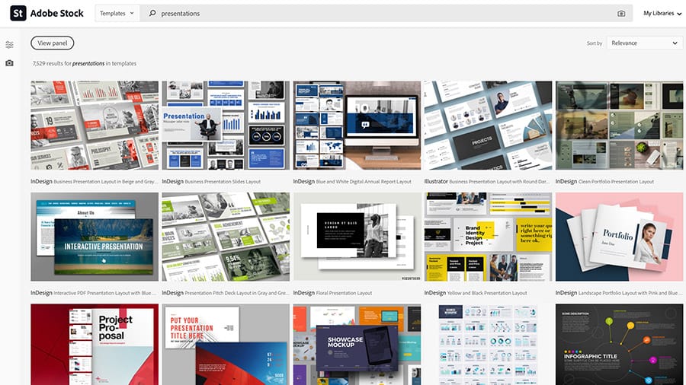Open Clean Portfolio Presentation Layout thumbnail
The height and width of the screenshot is (385, 686).
(x=619, y=126)
